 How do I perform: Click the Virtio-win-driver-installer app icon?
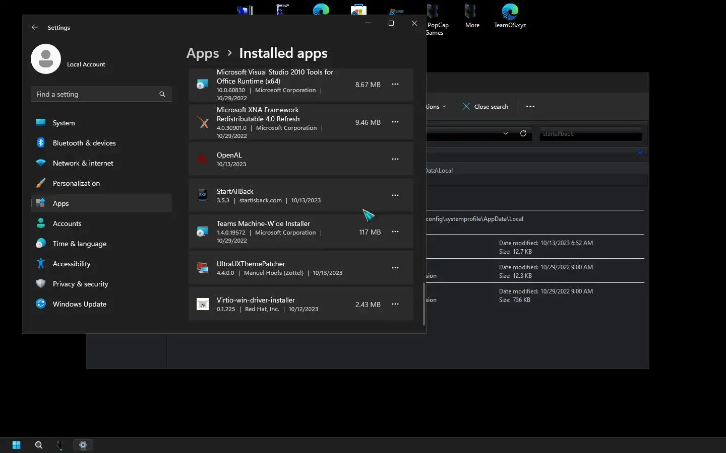[202, 304]
